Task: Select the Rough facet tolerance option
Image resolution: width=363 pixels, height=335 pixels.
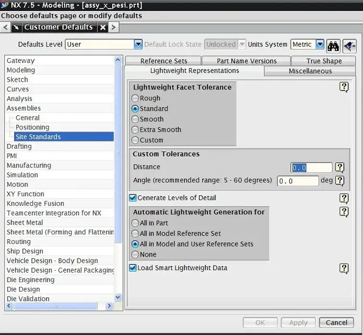Action: [135, 98]
